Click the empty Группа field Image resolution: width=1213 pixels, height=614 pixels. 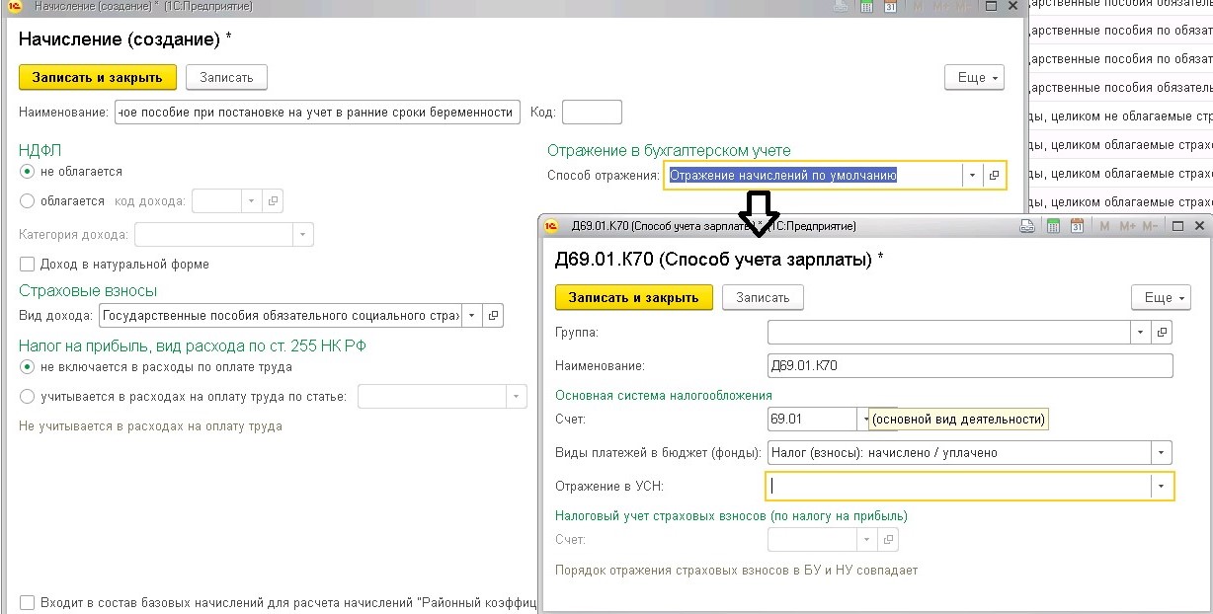[x=948, y=333]
